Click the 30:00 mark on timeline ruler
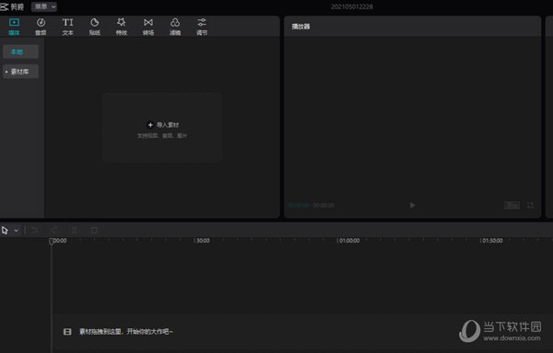553x353 pixels. 203,241
